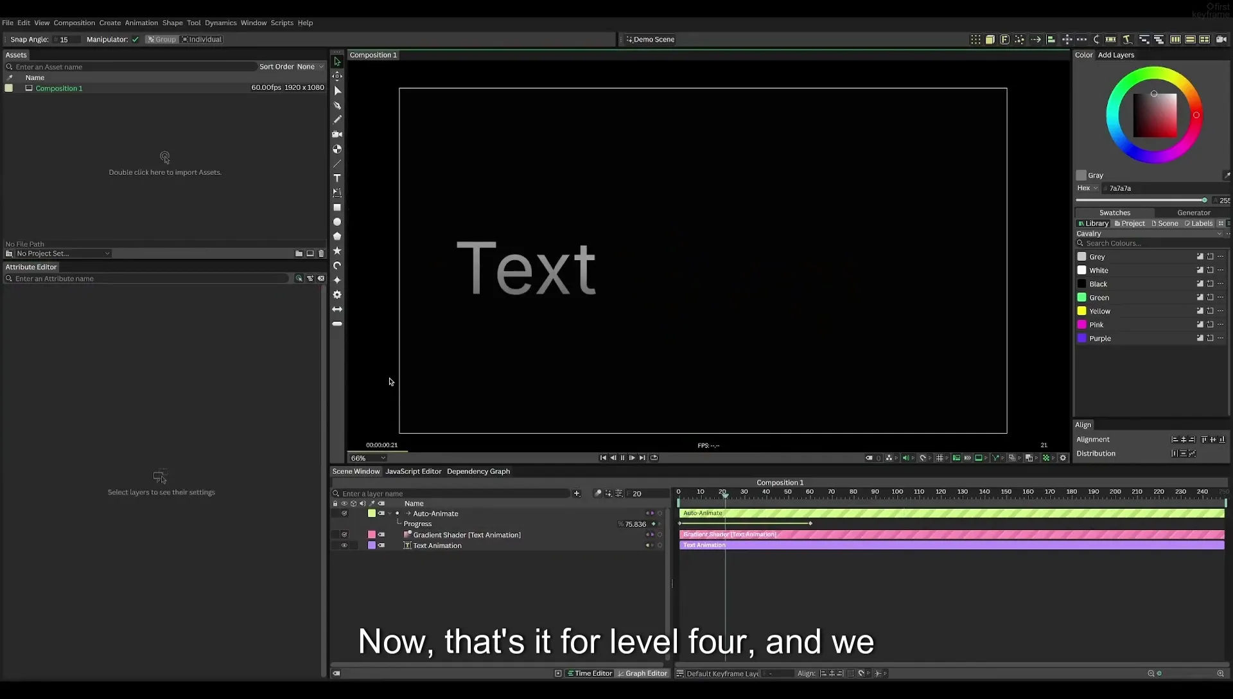Viewport: 1233px width, 699px height.
Task: Click the add layer plus button
Action: pos(577,493)
